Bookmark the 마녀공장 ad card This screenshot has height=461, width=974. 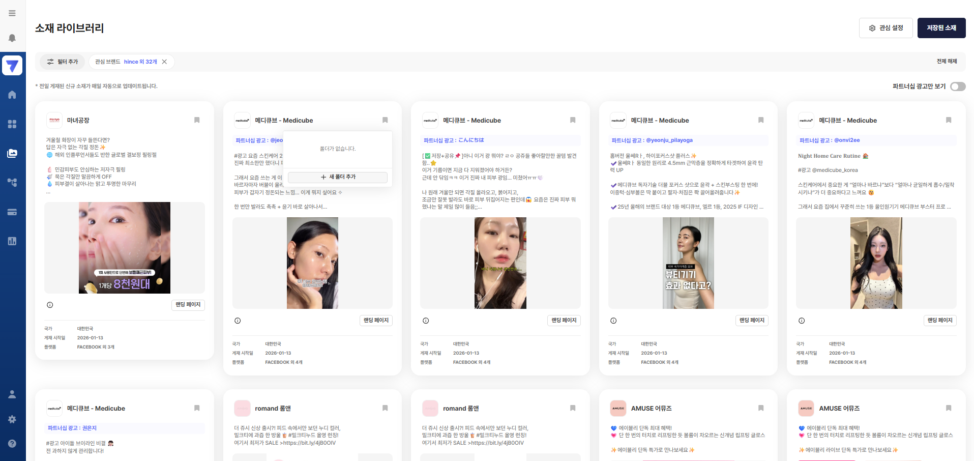[x=197, y=120]
